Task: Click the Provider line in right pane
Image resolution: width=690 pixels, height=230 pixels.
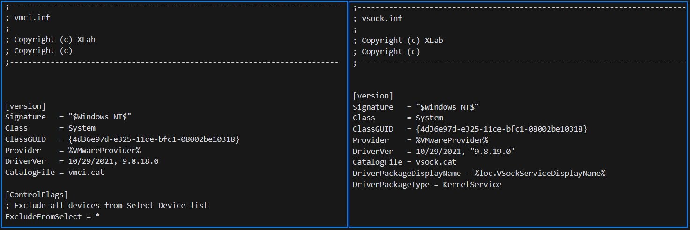Action: click(420, 140)
